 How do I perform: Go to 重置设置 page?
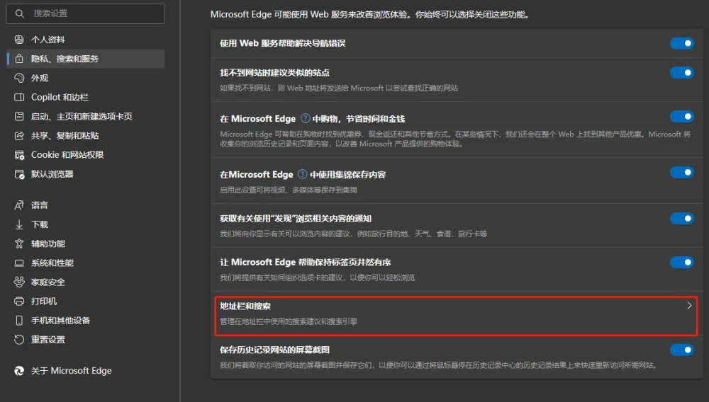(x=48, y=339)
